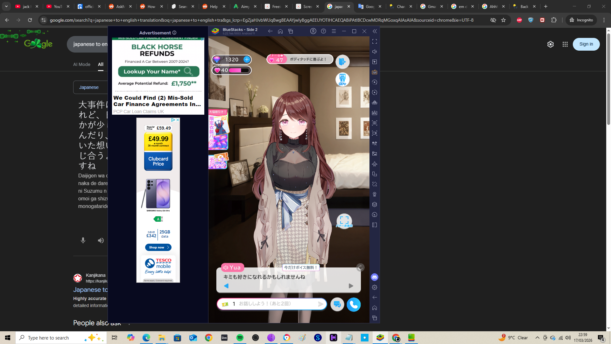Viewport: 611px width, 344px height.
Task: Click Android back arrow in BlueStacks sidebar
Action: pyautogui.click(x=375, y=297)
